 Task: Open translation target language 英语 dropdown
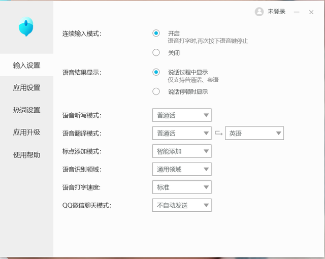254,133
